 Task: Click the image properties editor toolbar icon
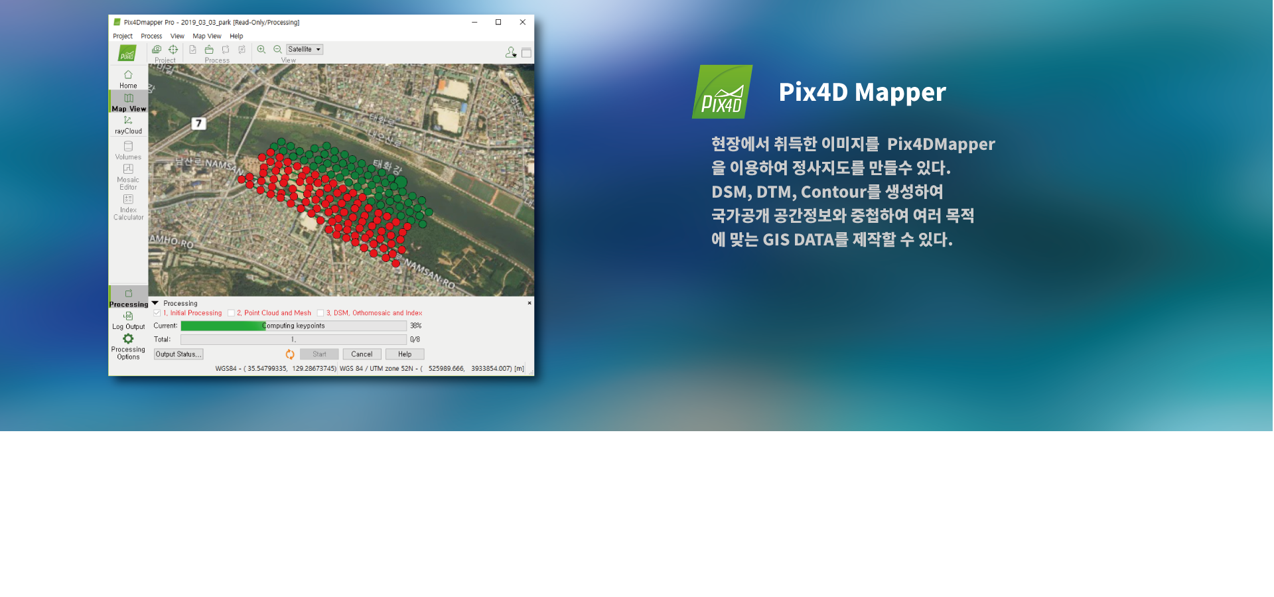tap(157, 50)
